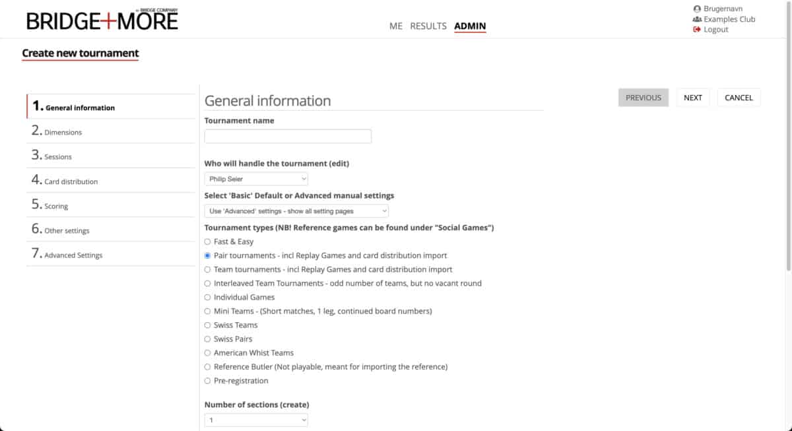
Task: Click the Examples Club group icon
Action: (x=697, y=19)
